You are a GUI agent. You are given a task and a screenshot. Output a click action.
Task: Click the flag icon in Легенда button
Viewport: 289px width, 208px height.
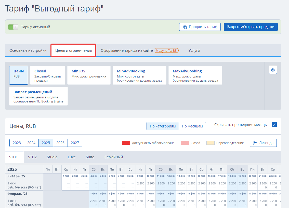(255, 143)
